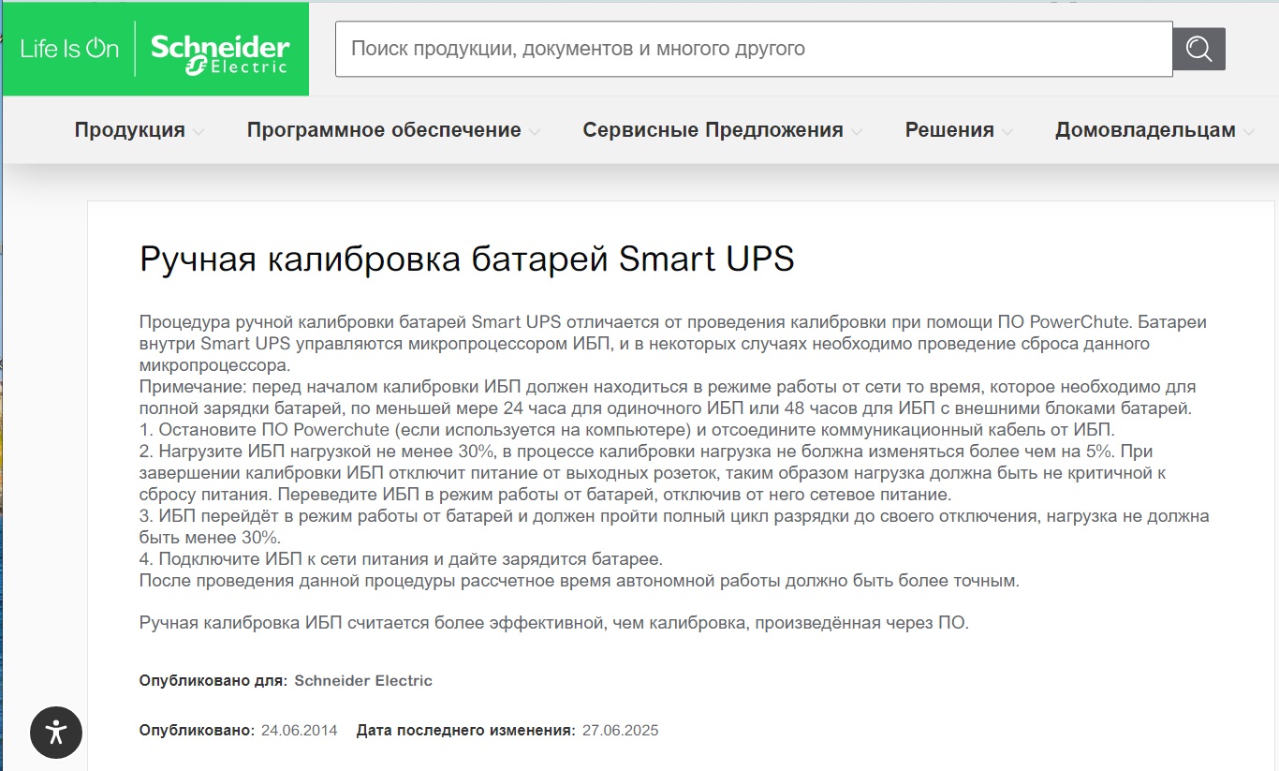The width and height of the screenshot is (1279, 771).
Task: Click the last modified date 27.06.2025
Action: 620,730
